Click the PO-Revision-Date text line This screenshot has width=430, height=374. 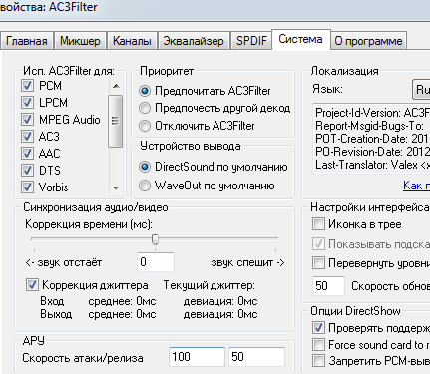click(372, 152)
